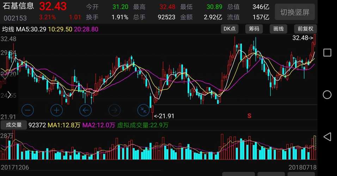337x176 pixels.
Task: Change indicator via 成交量 button
Action: point(14,125)
